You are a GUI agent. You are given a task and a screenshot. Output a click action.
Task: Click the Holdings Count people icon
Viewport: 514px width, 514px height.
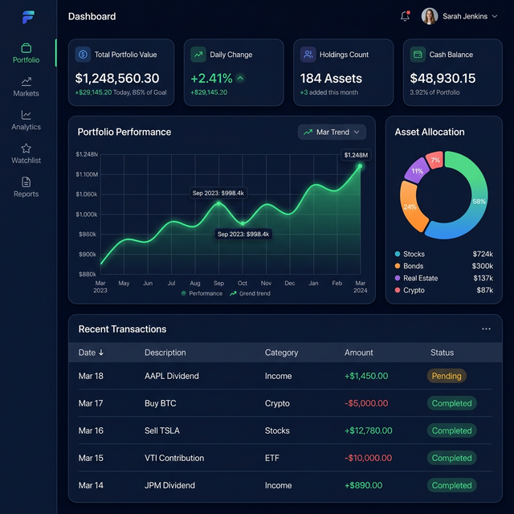click(x=308, y=55)
